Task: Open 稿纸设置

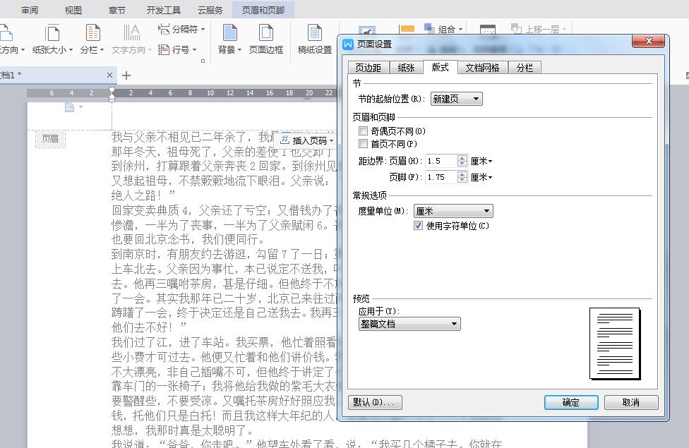Action: point(315,39)
